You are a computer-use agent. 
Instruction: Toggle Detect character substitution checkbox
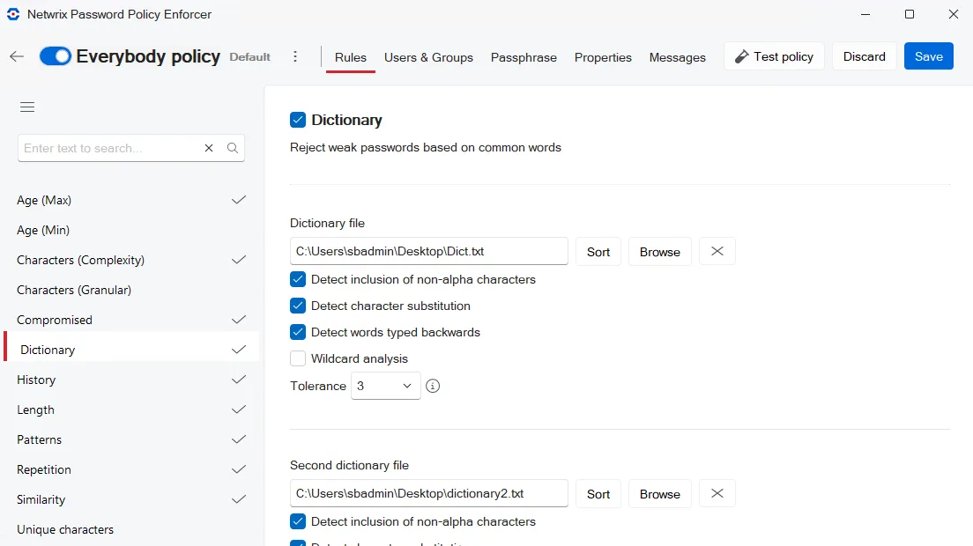[x=298, y=306]
